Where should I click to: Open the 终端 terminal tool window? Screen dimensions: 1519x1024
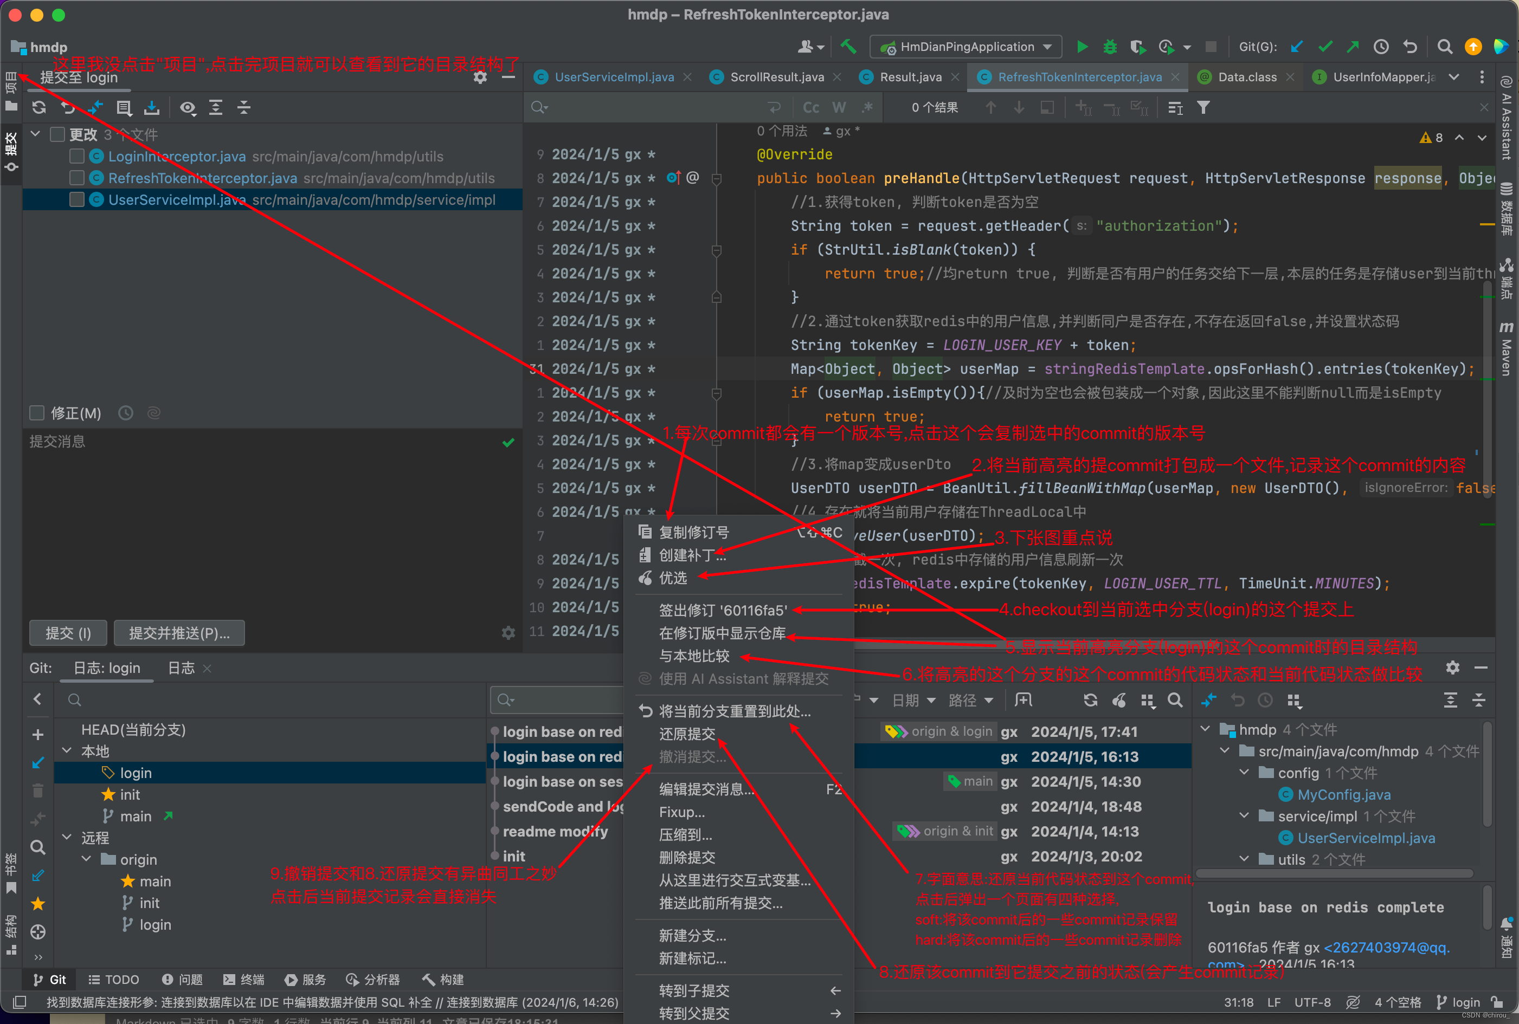tap(244, 979)
